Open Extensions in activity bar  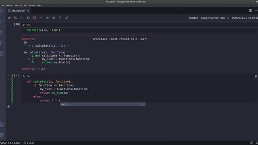pyautogui.click(x=2, y=53)
